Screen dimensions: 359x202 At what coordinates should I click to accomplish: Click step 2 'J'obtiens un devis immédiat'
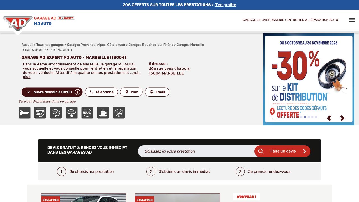(178, 172)
